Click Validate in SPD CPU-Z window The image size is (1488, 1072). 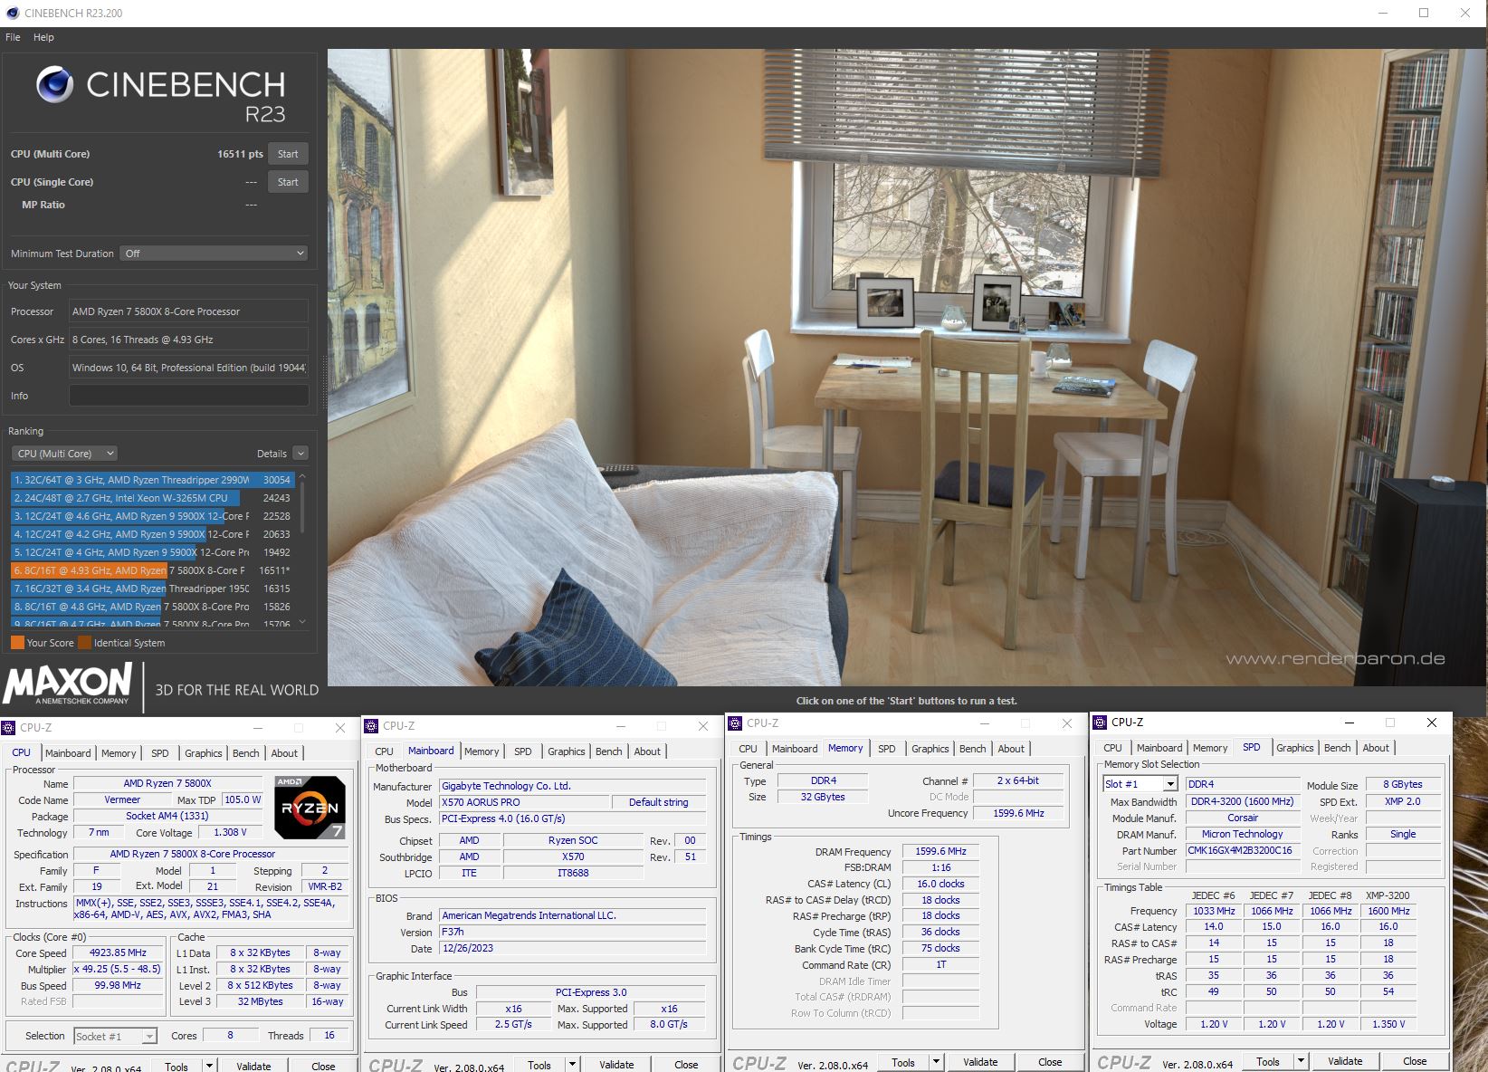pos(1345,1061)
